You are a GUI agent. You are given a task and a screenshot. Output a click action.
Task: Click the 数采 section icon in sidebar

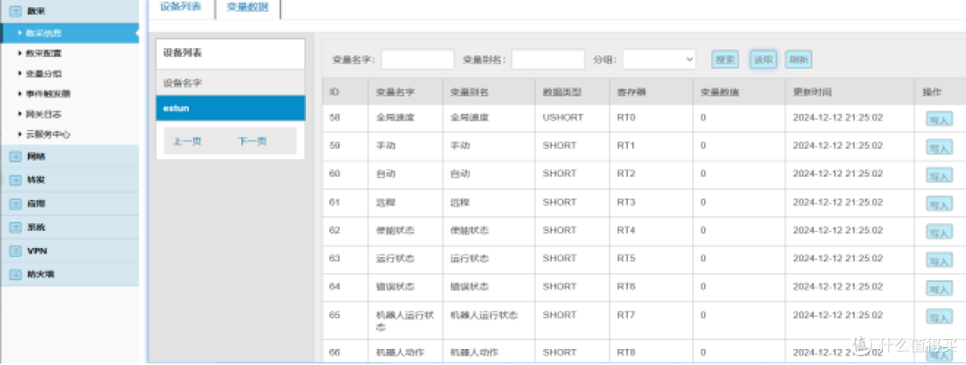click(15, 11)
